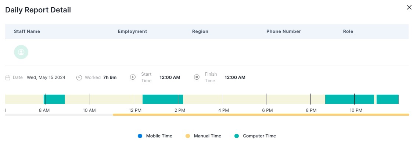The height and width of the screenshot is (144, 413).
Task: Click the computer time block at 10 PM
Action: [x=349, y=99]
